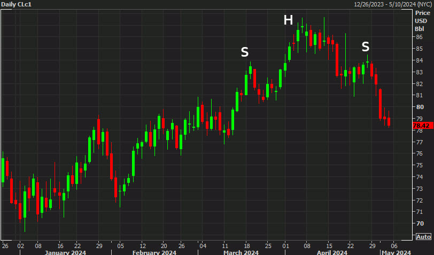Click the 12 date label in February
The width and height of the screenshot is (434, 255).
pos(142,246)
